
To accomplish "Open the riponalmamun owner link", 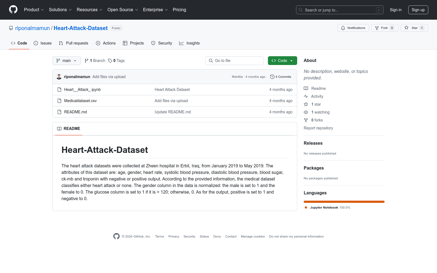I will (x=33, y=28).
